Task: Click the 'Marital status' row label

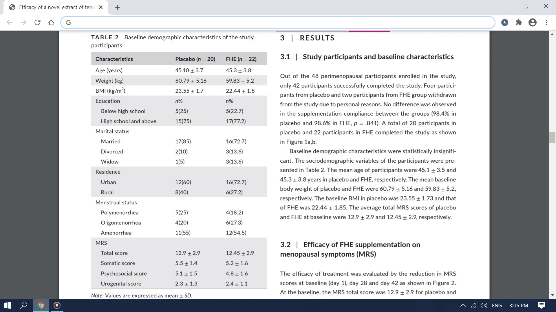Action: (112, 131)
